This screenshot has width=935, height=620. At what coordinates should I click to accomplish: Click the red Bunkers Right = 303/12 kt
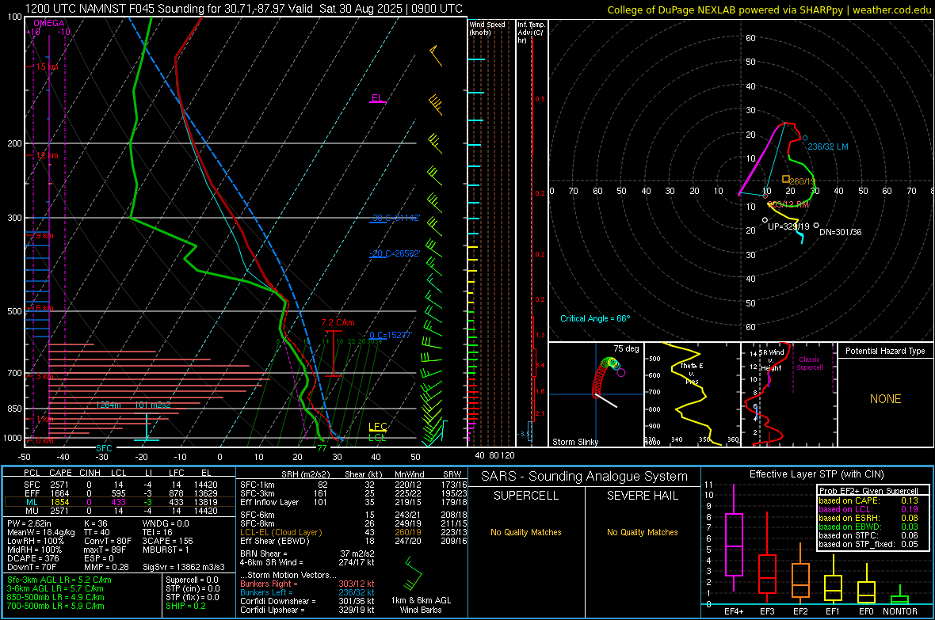tap(307, 584)
